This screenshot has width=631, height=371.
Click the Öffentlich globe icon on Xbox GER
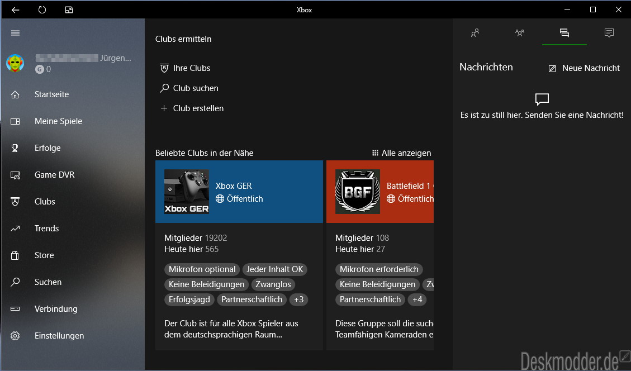(x=220, y=199)
